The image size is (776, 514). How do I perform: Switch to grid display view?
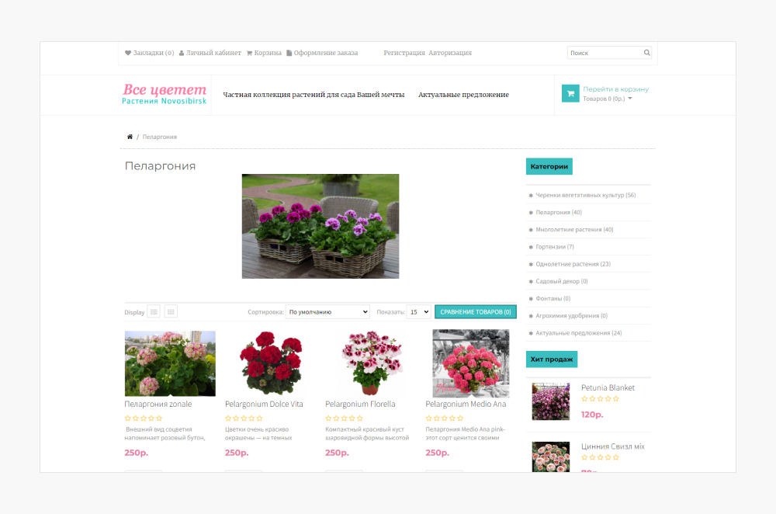pyautogui.click(x=171, y=312)
